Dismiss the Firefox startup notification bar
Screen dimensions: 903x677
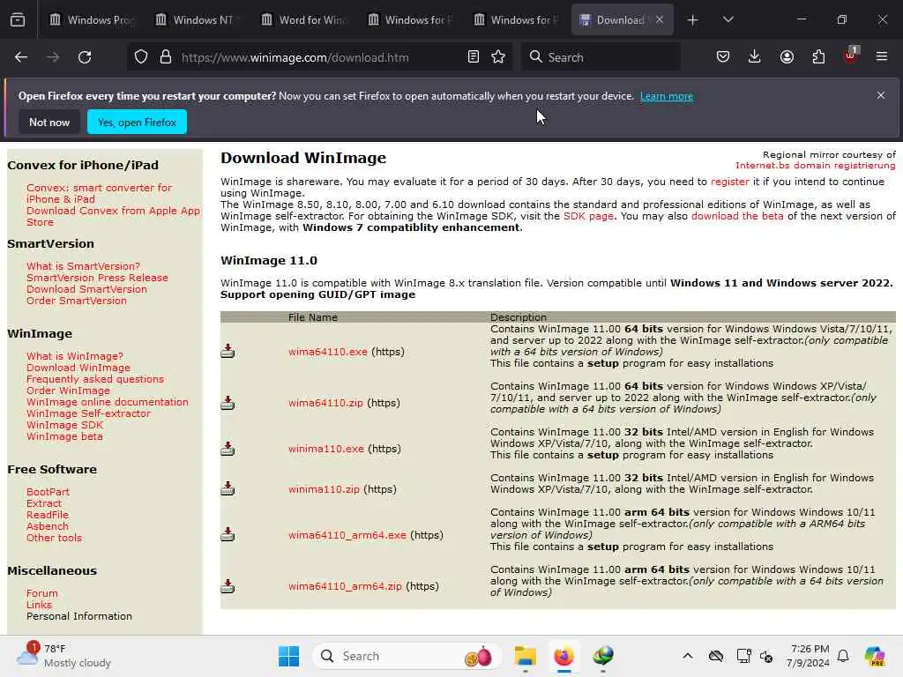[x=881, y=95]
